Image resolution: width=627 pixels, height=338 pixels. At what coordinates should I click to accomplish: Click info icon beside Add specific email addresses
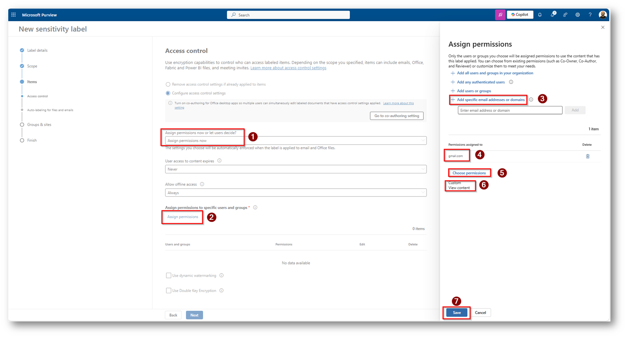pyautogui.click(x=531, y=100)
